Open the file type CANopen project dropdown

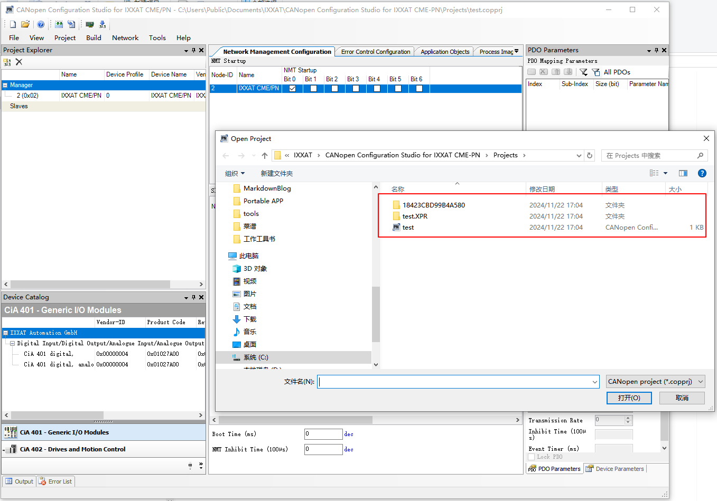click(x=656, y=382)
